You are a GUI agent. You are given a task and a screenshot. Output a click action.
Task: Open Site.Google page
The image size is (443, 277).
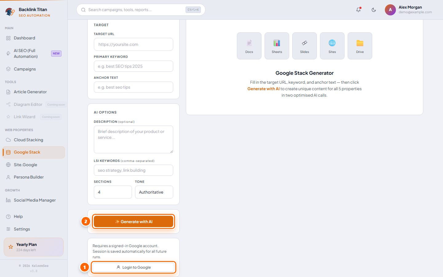pyautogui.click(x=34, y=165)
